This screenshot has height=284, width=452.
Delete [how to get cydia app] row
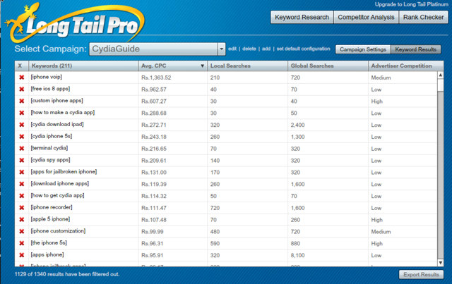point(22,196)
